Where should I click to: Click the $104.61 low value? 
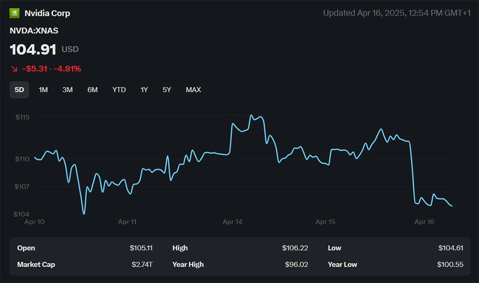pyautogui.click(x=451, y=248)
